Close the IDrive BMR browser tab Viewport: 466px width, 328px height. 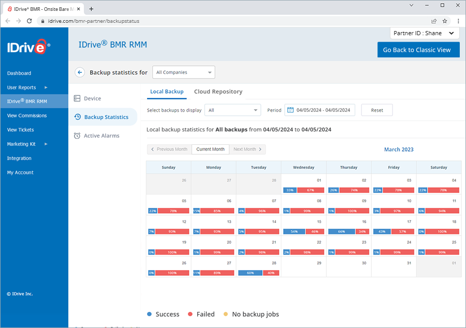pyautogui.click(x=79, y=9)
